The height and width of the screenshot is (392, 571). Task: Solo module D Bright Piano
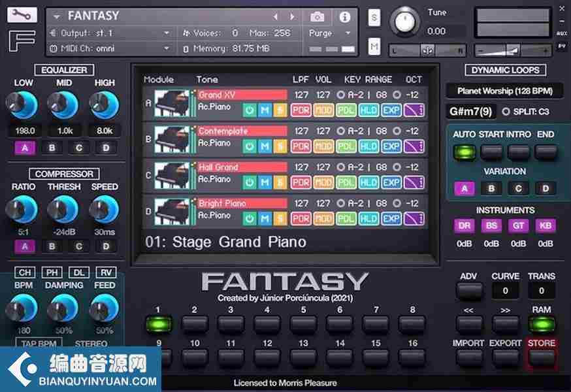(x=280, y=219)
